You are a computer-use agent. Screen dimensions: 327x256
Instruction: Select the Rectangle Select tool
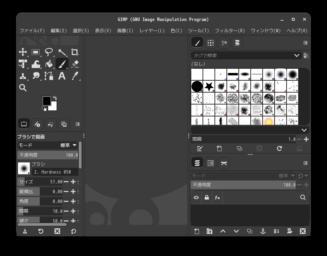36,52
